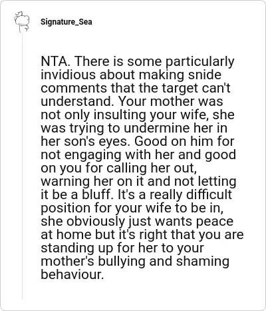Click the word "position" in the comment
This screenshot has height=311, width=266.
pos(66,208)
